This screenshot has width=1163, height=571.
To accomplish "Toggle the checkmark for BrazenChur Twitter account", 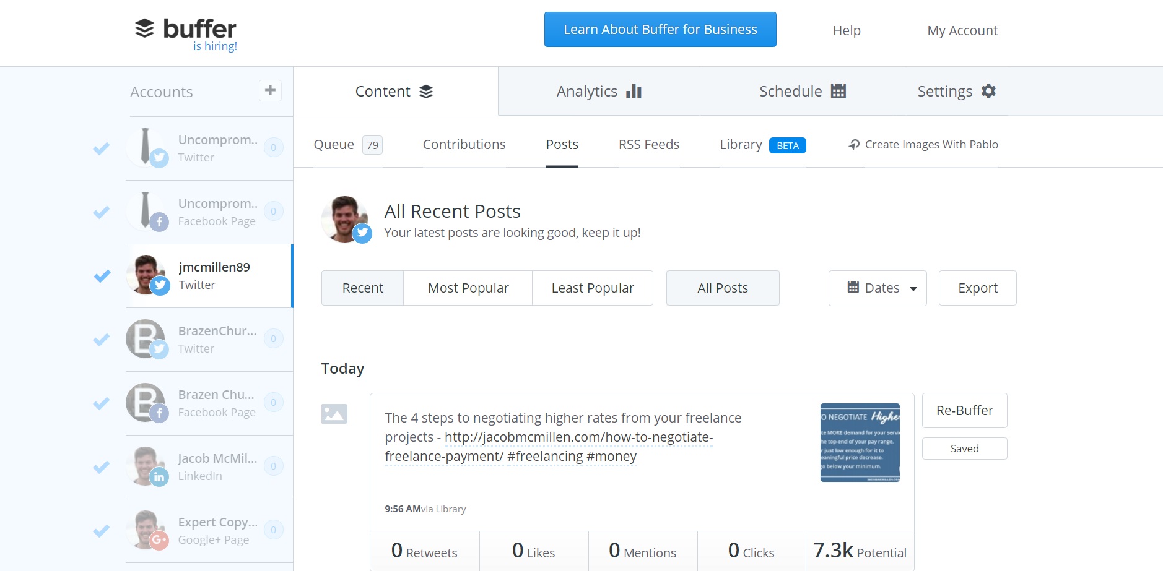I will [x=101, y=340].
